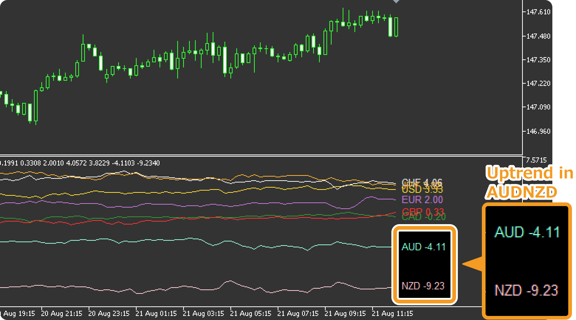Select the 21 Aug 11:15 time label

point(392,313)
